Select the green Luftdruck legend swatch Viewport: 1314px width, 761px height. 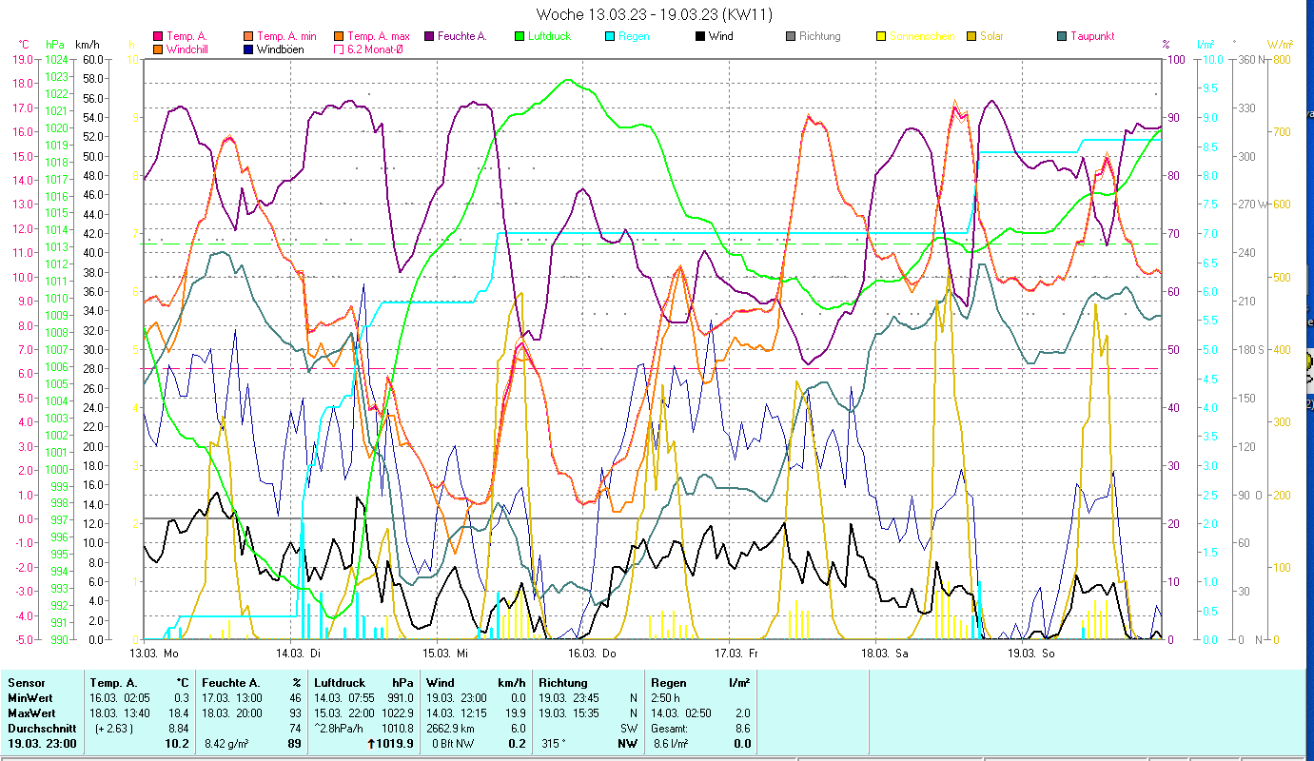pyautogui.click(x=520, y=36)
